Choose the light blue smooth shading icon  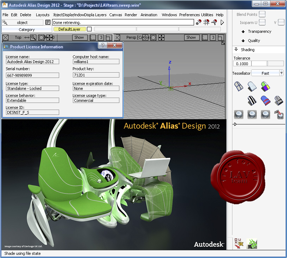[x=252, y=86]
